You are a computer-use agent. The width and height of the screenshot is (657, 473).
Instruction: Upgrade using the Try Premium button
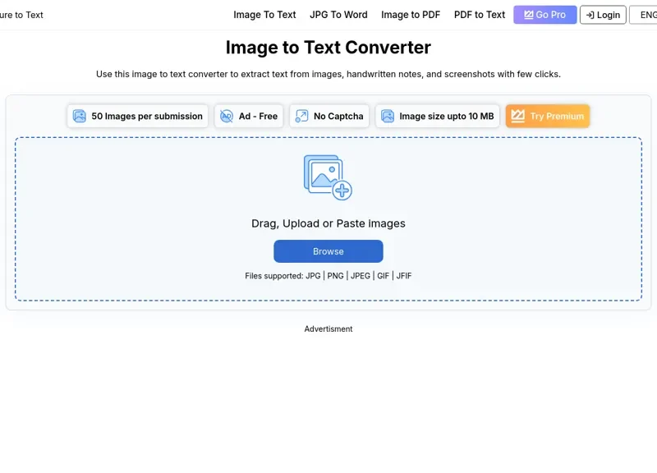(548, 116)
